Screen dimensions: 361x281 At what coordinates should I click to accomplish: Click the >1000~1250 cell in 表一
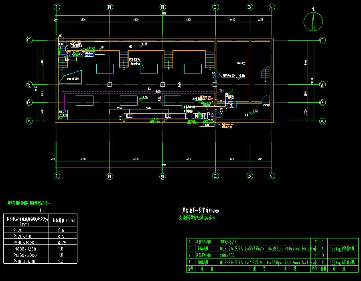pos(26,248)
